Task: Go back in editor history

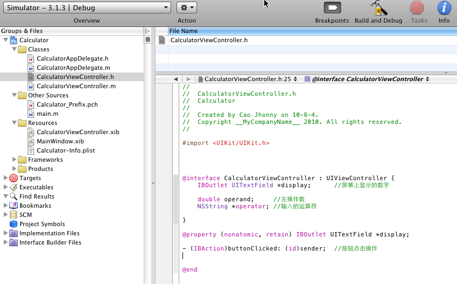Action: tap(175, 79)
